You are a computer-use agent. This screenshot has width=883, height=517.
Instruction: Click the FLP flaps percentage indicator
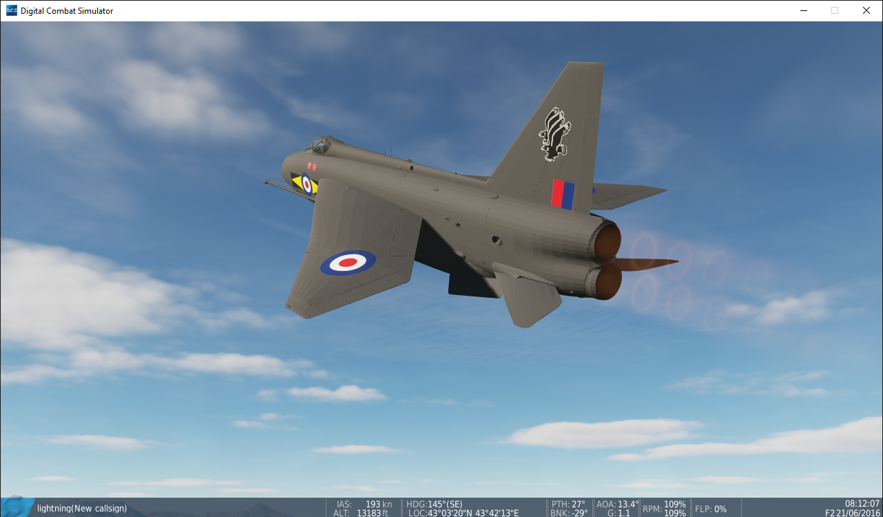tap(711, 509)
